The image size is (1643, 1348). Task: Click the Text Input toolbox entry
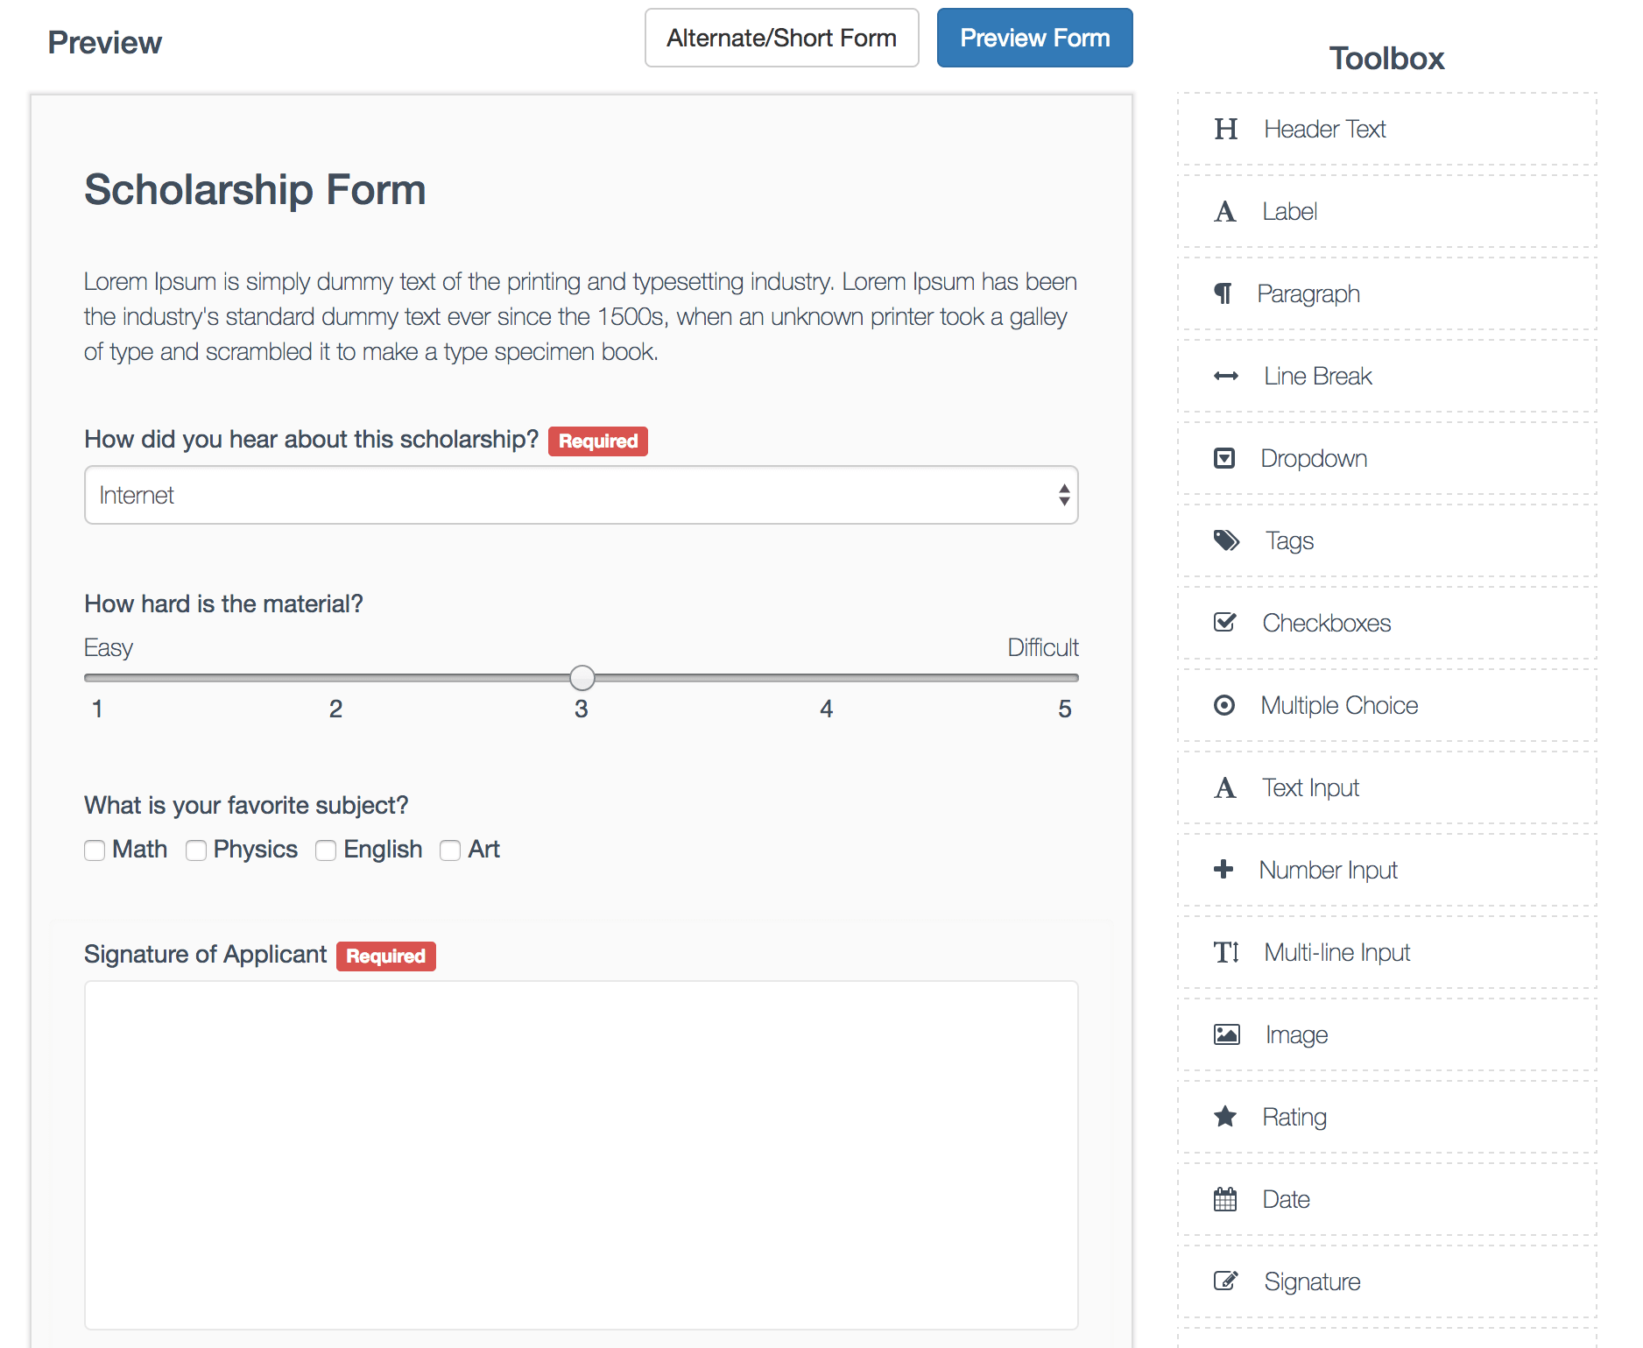tap(1226, 787)
